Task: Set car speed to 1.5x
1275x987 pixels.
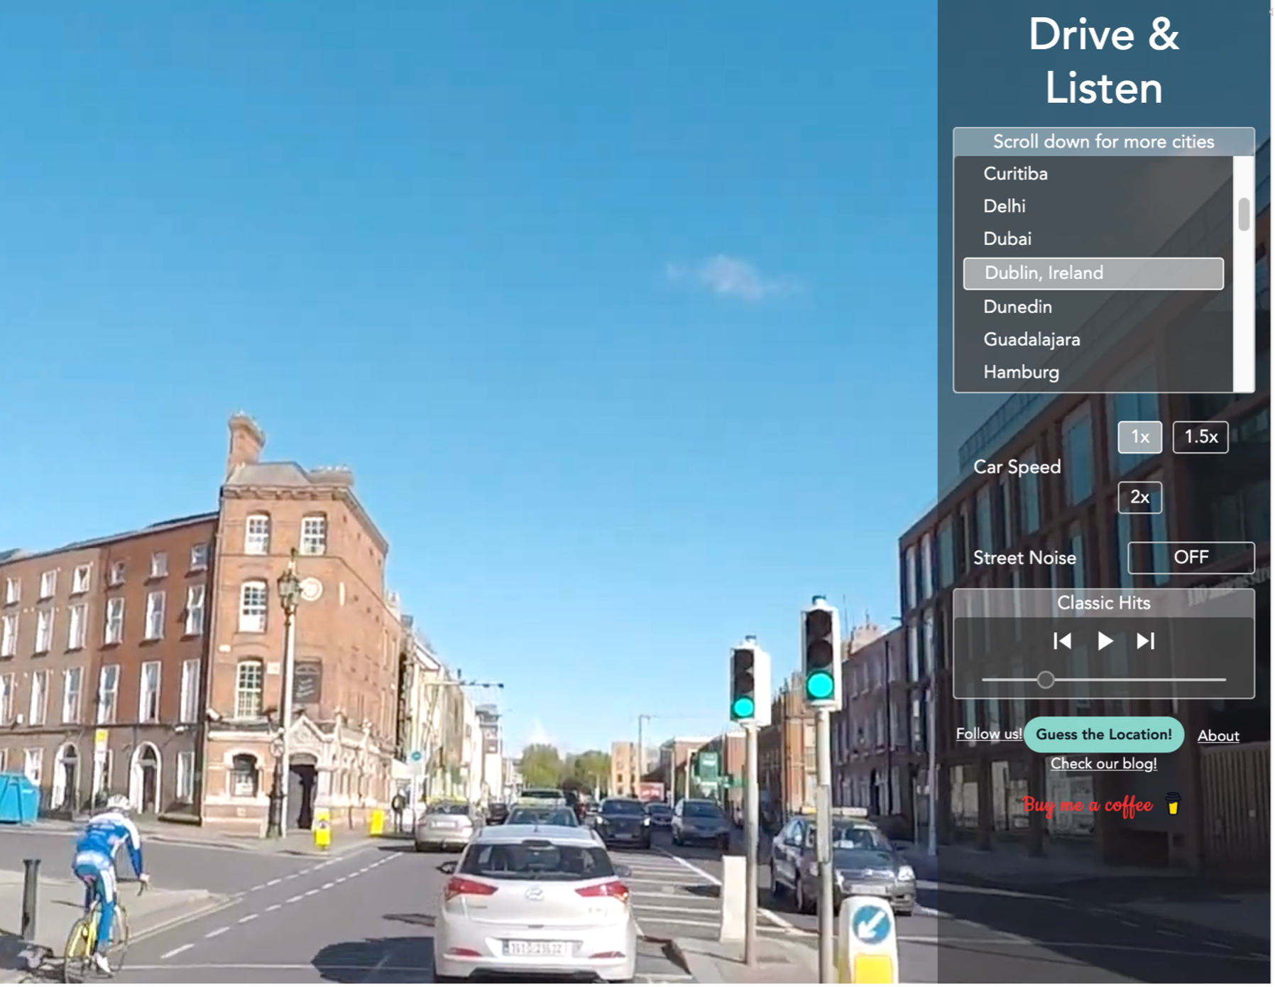Action: coord(1200,437)
